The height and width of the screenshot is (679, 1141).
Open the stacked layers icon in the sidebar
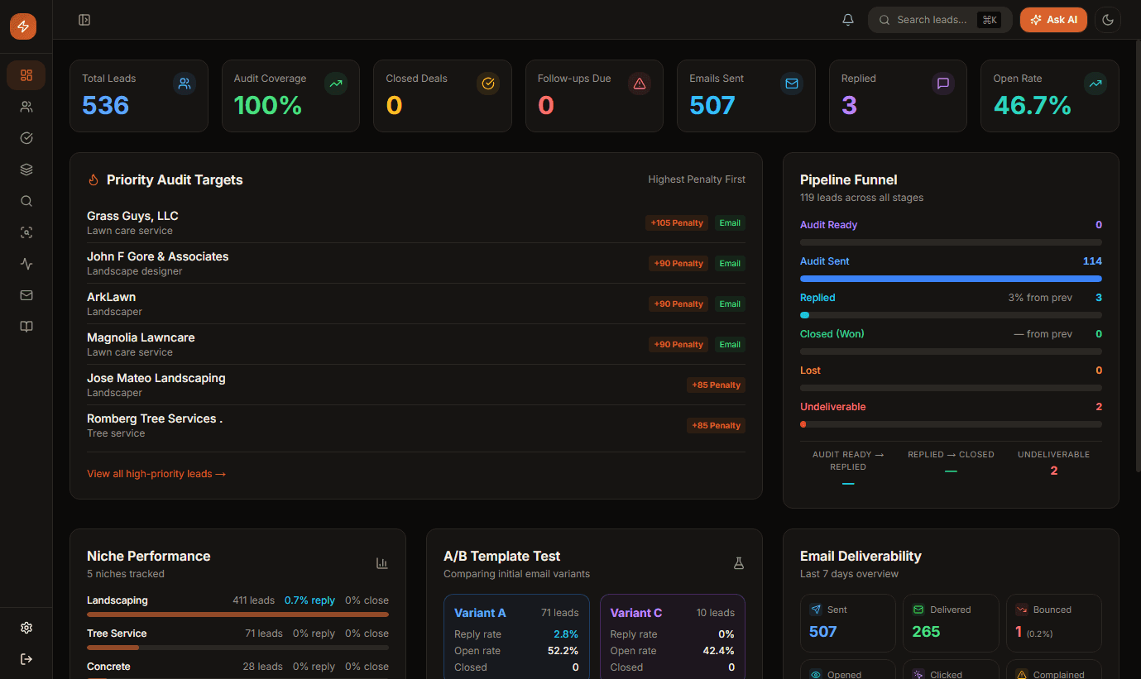pyautogui.click(x=26, y=170)
